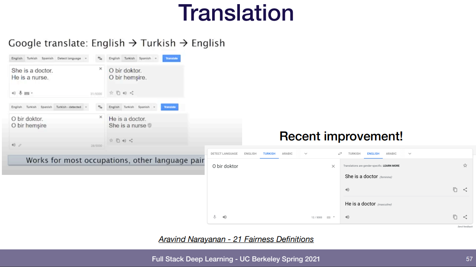Click '12 / 5000' character count
Image resolution: width=476 pixels, height=267 pixels.
point(317,217)
